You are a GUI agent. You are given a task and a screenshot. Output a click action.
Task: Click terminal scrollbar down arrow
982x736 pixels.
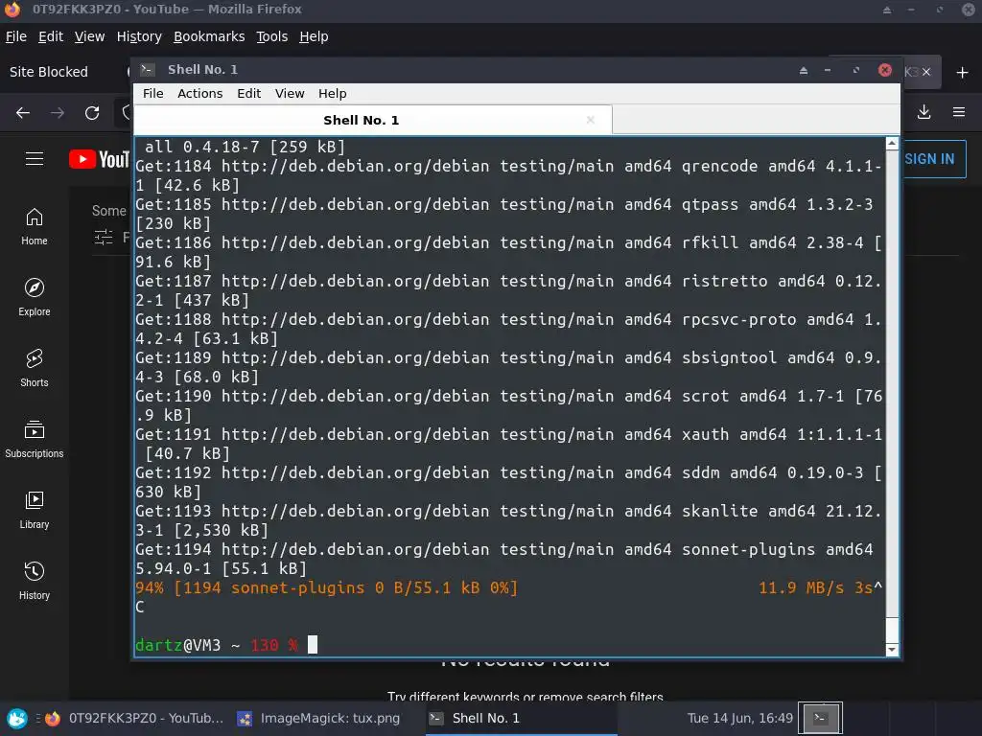(892, 650)
